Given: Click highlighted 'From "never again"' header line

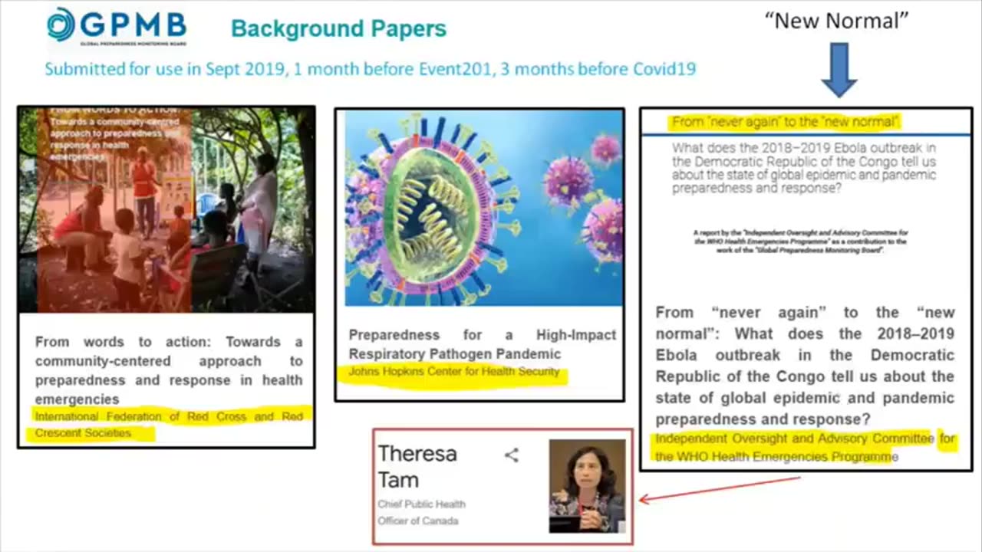Looking at the screenshot, I should 785,122.
